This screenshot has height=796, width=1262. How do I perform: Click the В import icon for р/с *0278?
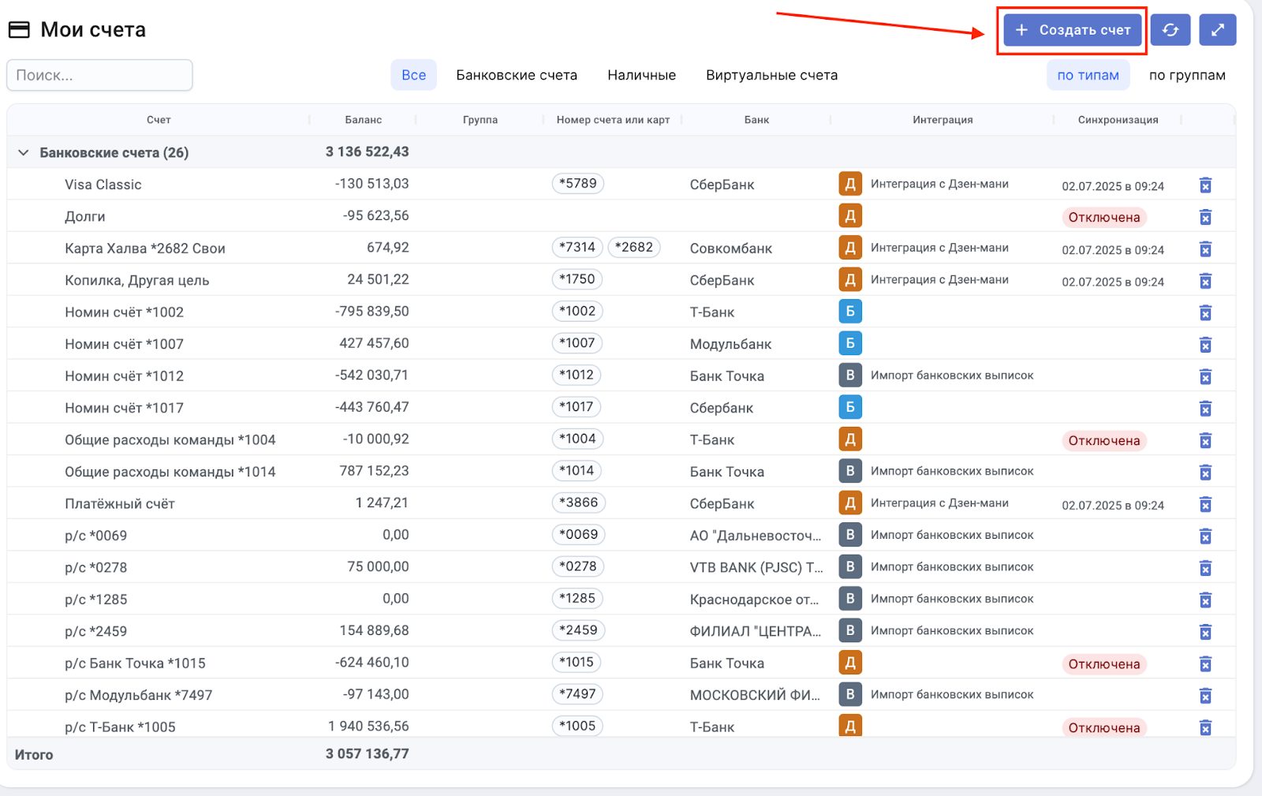tap(849, 566)
